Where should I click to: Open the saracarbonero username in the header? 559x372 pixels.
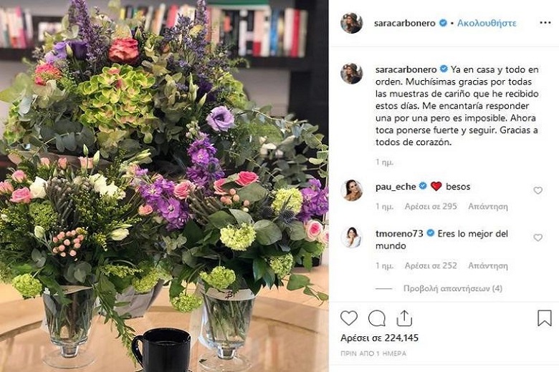(x=405, y=23)
